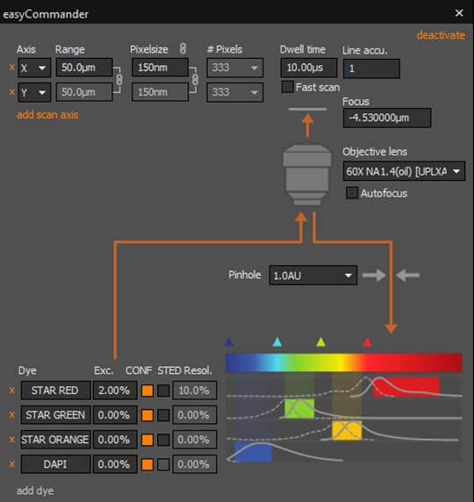Click the Dwell time field 10.00µs
The image size is (474, 502).
(x=309, y=68)
